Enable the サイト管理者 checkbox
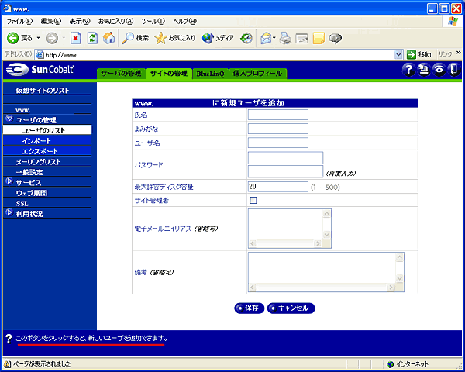Screen dimensions: 465x372 tap(253, 200)
